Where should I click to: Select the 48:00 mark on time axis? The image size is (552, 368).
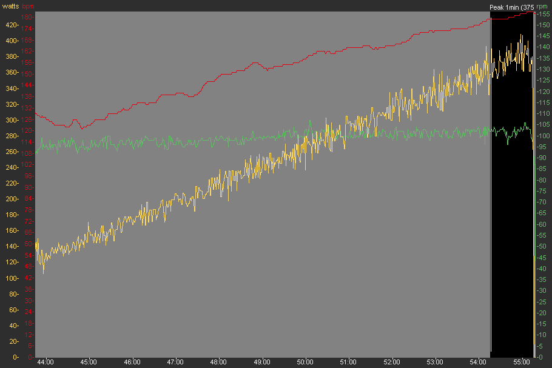click(218, 362)
